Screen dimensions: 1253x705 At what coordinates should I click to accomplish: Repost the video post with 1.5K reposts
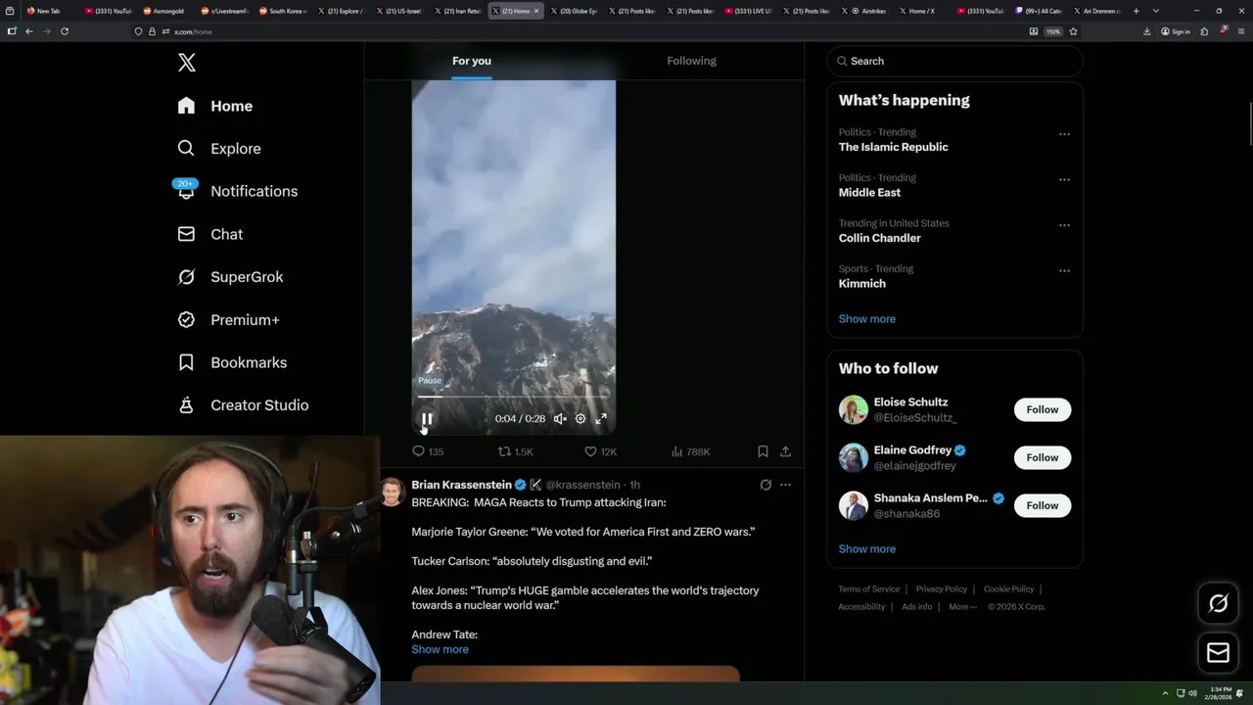[516, 451]
